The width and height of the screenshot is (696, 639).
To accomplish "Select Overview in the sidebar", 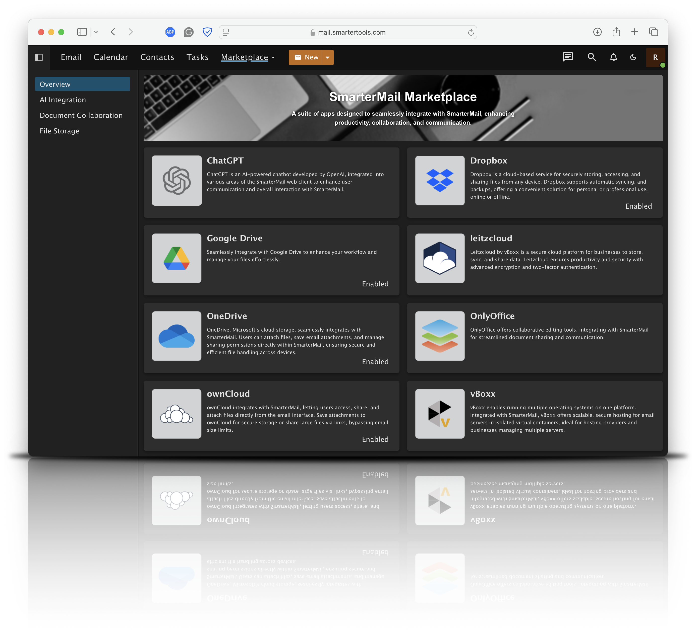I will (x=82, y=84).
